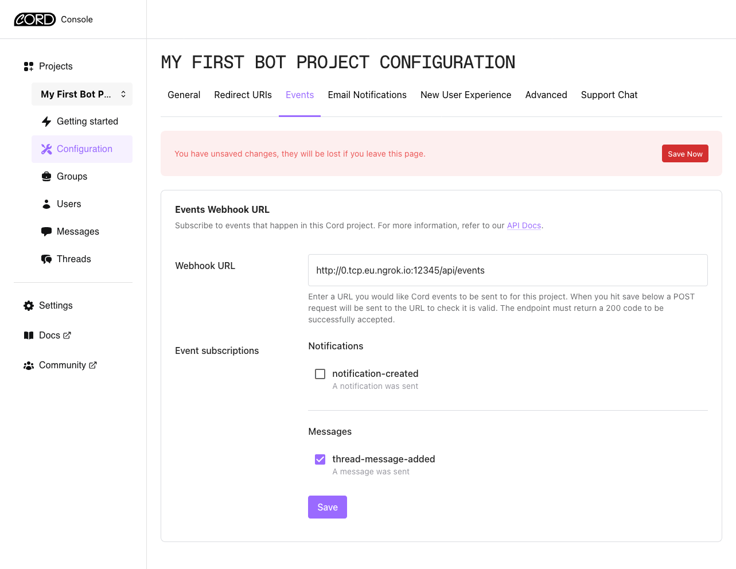This screenshot has width=736, height=569.
Task: Click the Docs book icon
Action: (29, 336)
